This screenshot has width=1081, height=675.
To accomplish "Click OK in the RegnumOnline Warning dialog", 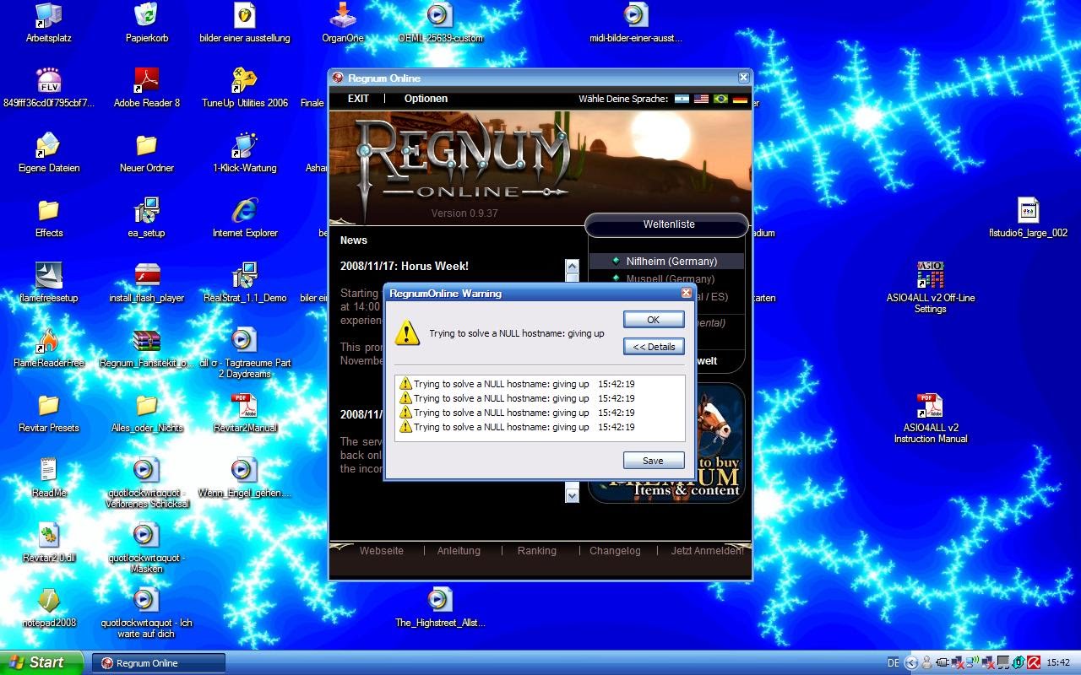I will 654,320.
